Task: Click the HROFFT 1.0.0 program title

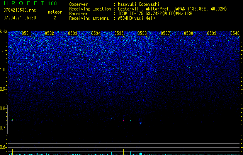Action: point(31,3)
